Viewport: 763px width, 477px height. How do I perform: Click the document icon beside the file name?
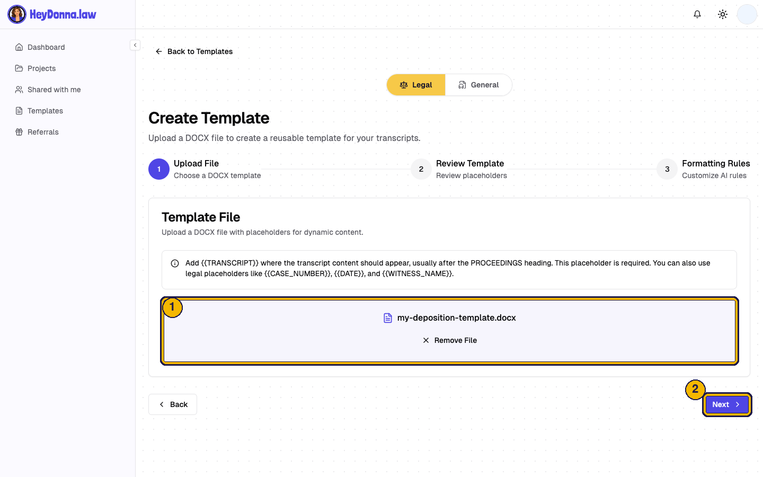(x=388, y=318)
